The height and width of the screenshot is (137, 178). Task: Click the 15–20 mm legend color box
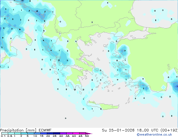44,133
